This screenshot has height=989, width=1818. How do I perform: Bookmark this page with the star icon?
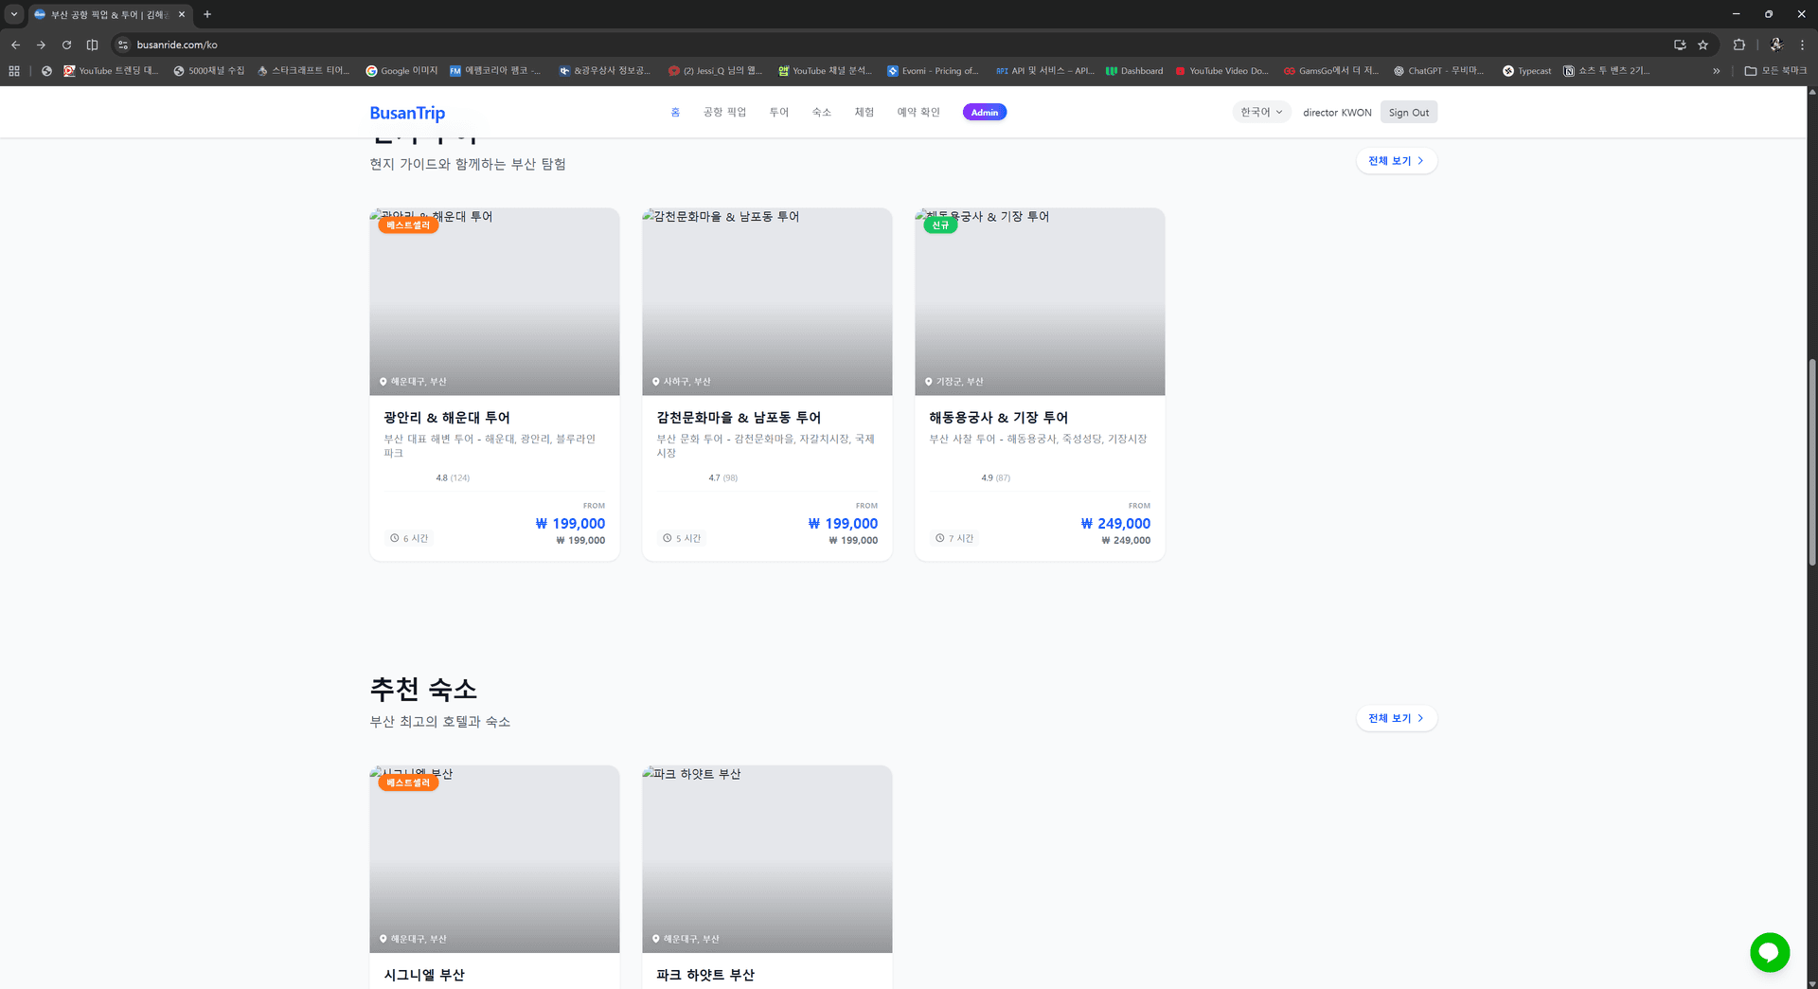[x=1702, y=45]
